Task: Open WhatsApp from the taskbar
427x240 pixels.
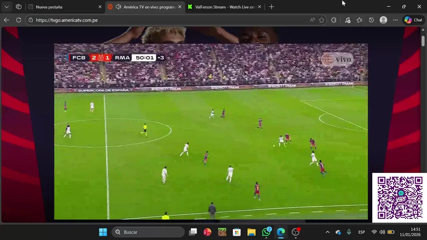Action: click(x=266, y=232)
